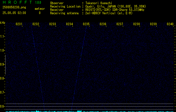Image resolution: width=176 pixels, height=112 pixels.
Task: Click the meteor label
Action: (40, 9)
